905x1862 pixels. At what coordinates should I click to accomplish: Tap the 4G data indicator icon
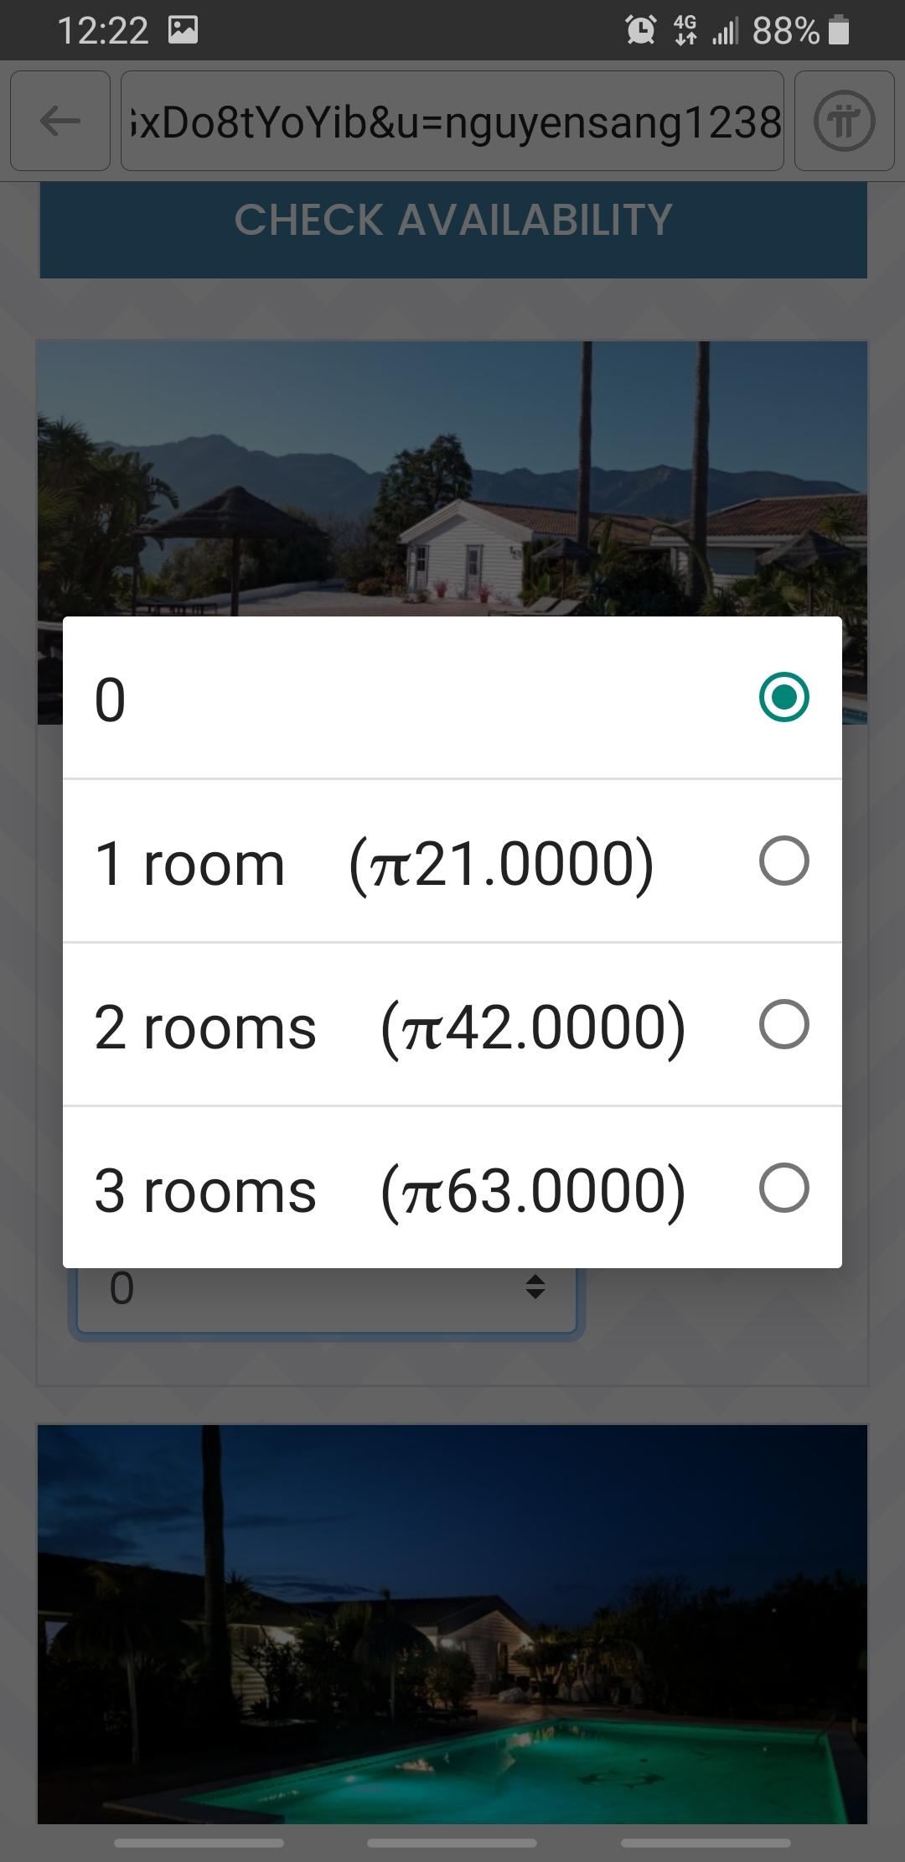pos(685,31)
